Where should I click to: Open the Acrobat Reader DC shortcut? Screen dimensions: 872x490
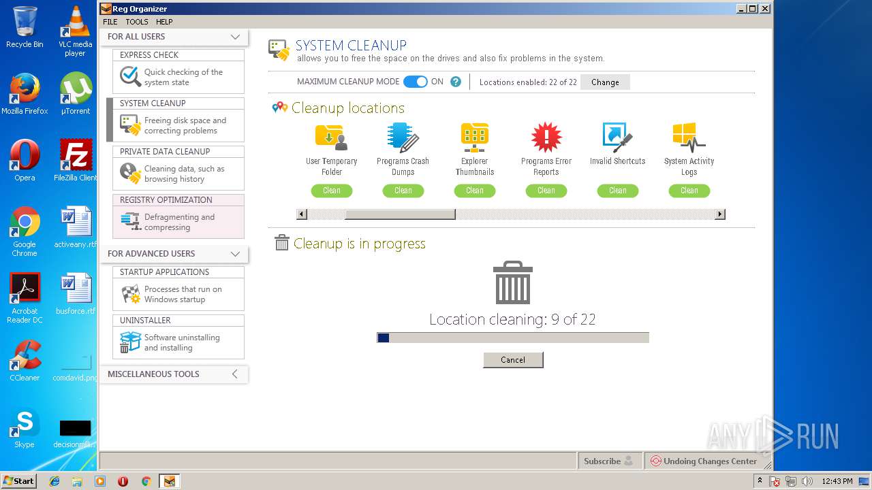pos(25,298)
